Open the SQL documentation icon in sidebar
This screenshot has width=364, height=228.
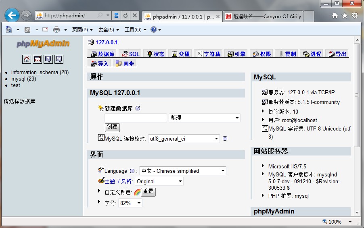point(59,59)
